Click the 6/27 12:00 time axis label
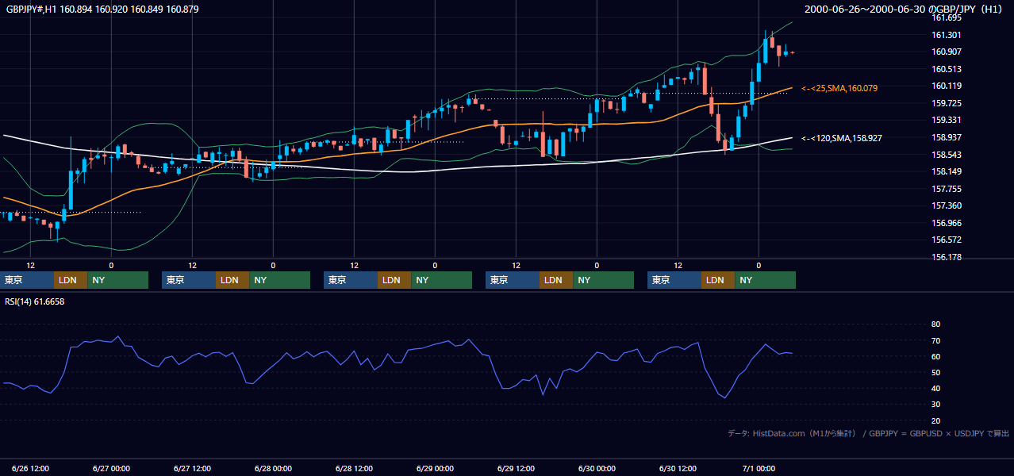The height and width of the screenshot is (476, 1014). coord(192,469)
